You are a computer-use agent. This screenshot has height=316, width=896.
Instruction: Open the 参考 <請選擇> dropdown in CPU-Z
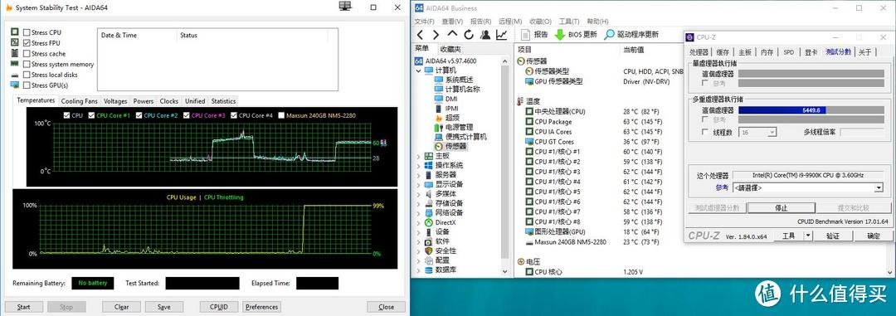(808, 187)
